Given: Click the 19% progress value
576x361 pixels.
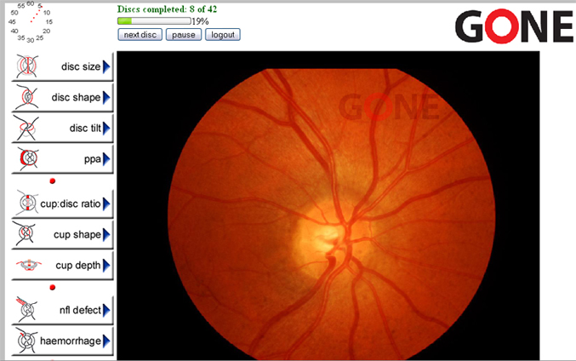Looking at the screenshot, I should (x=200, y=21).
